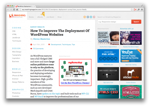Open Design Patterns sidebar link

point(18,82)
